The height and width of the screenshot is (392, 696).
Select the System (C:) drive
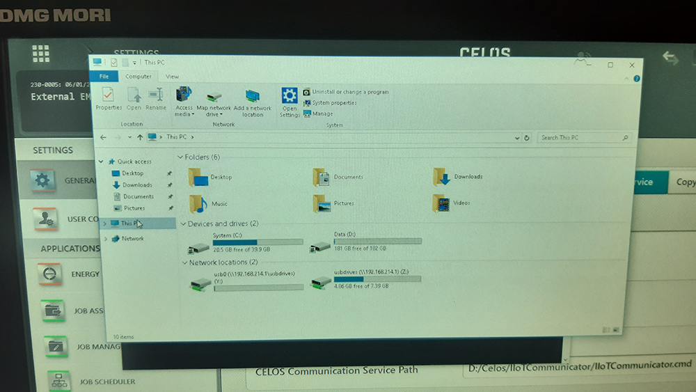246,243
